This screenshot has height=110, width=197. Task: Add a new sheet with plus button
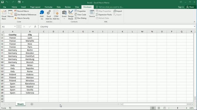[x=32, y=104]
